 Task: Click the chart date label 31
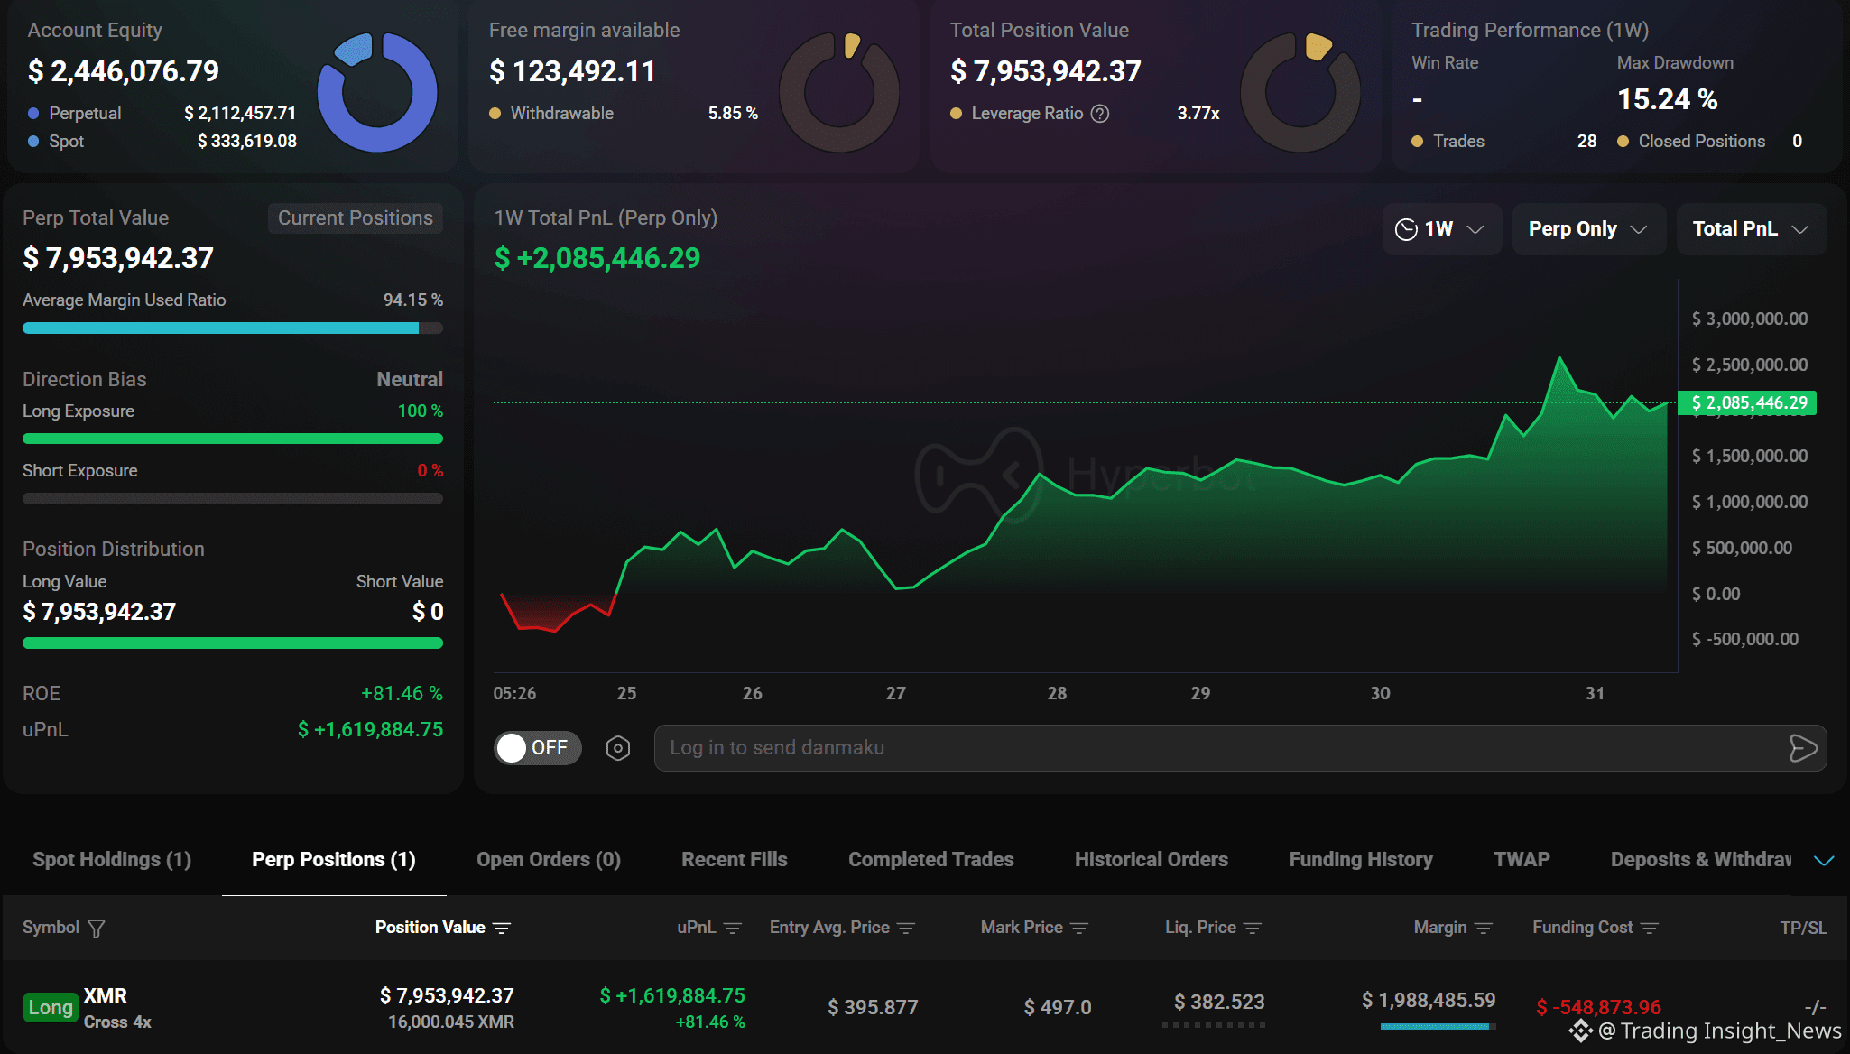coord(1596,694)
